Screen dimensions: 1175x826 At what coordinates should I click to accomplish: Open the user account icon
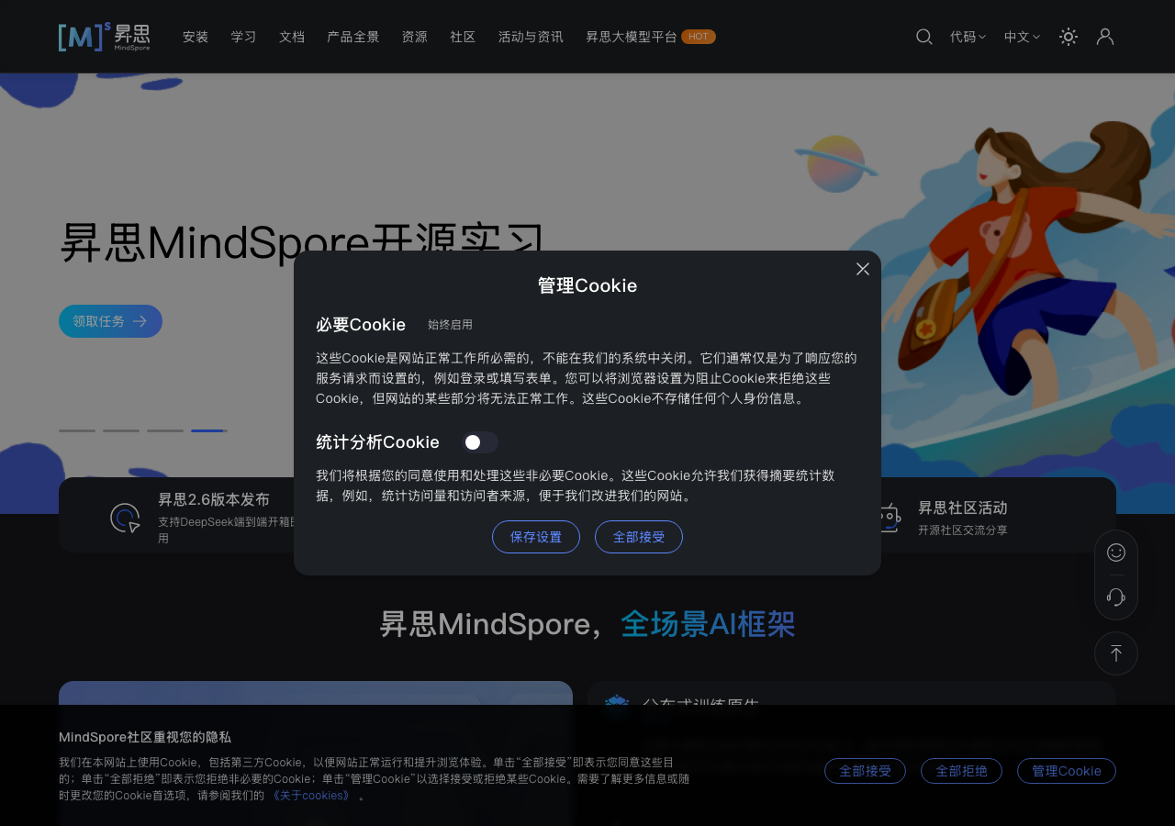coord(1105,37)
